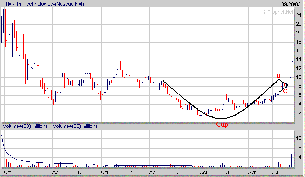Click the 'Jul' label between '01' and '02'
Viewport: 305px width, 177px height.
pyautogui.click(x=79, y=172)
